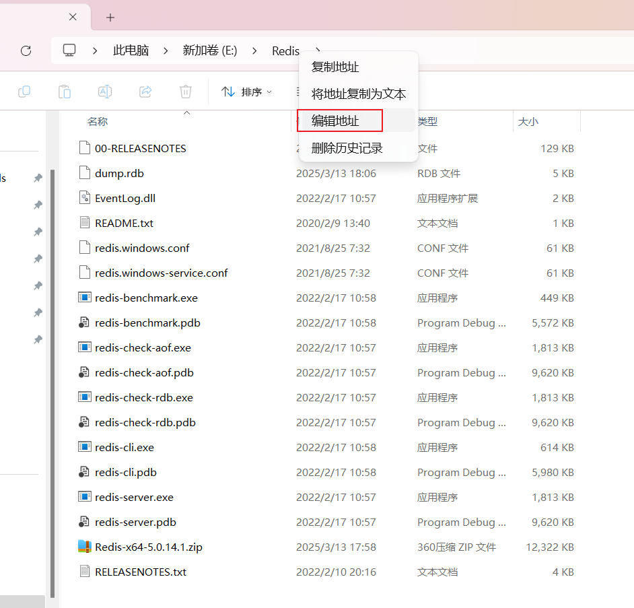The height and width of the screenshot is (608, 634).
Task: Click the redis-check-aof.exe application icon
Action: tap(85, 347)
